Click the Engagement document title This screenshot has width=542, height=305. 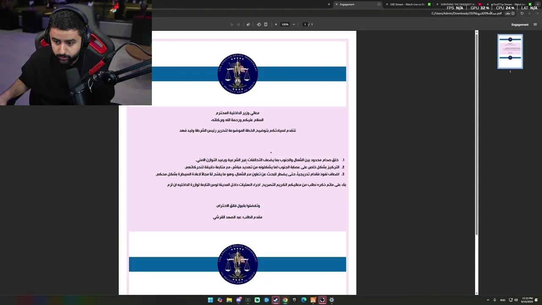point(520,25)
